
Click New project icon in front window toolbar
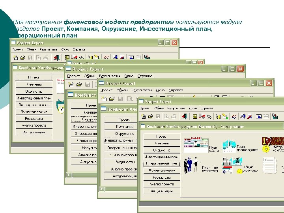click(144, 116)
